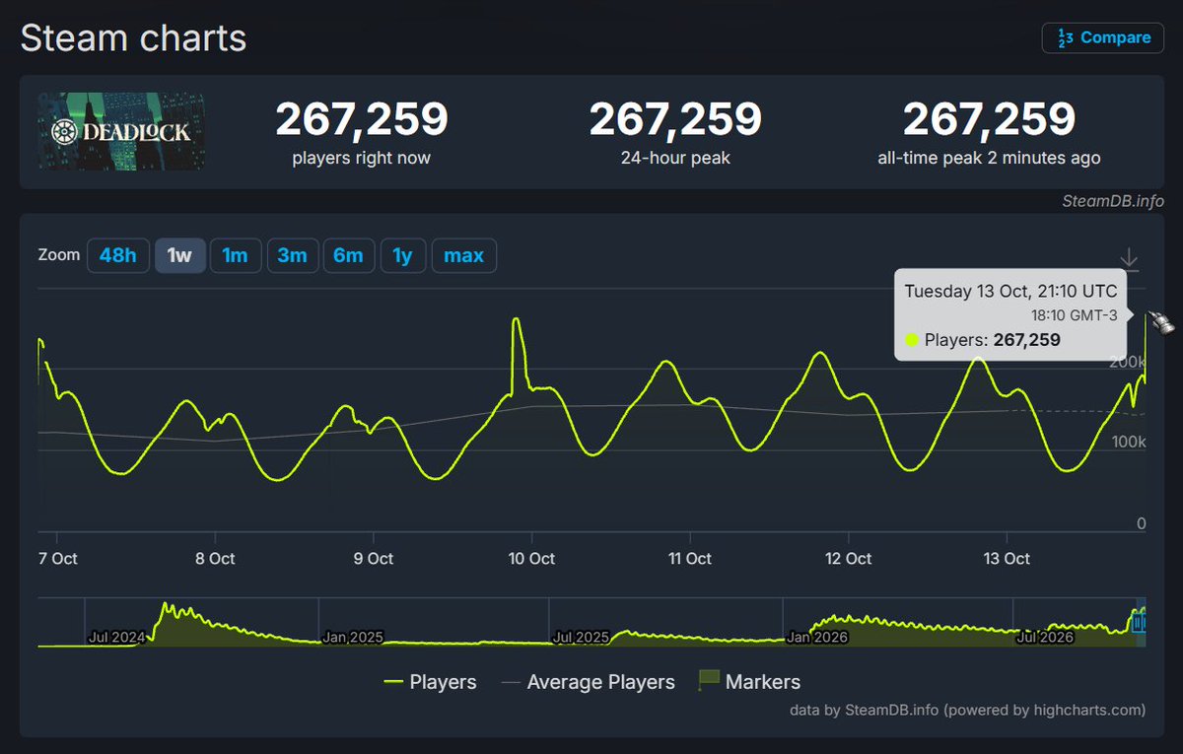Click the 7 Oct axis label
Screen dimensions: 1183x754
[x=56, y=558]
